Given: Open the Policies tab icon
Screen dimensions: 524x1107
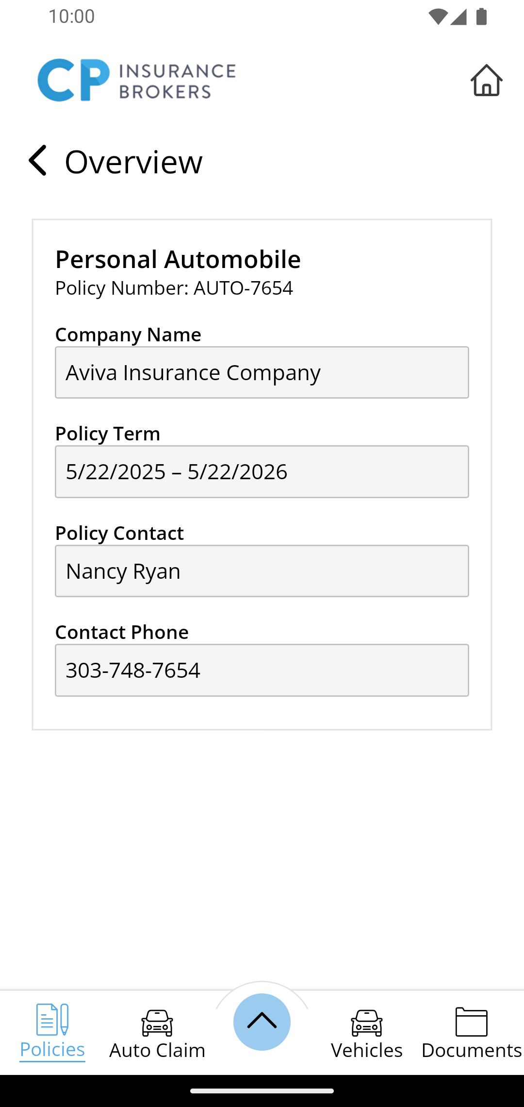Looking at the screenshot, I should (52, 1020).
